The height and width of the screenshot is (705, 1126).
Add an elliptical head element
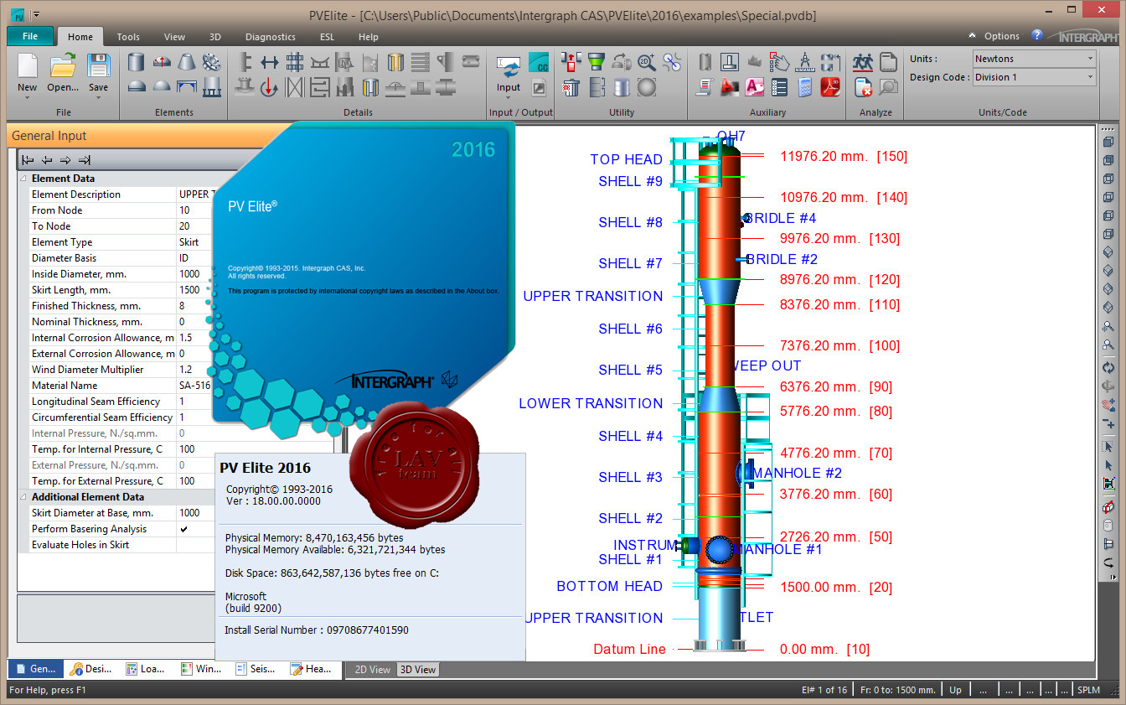(136, 86)
